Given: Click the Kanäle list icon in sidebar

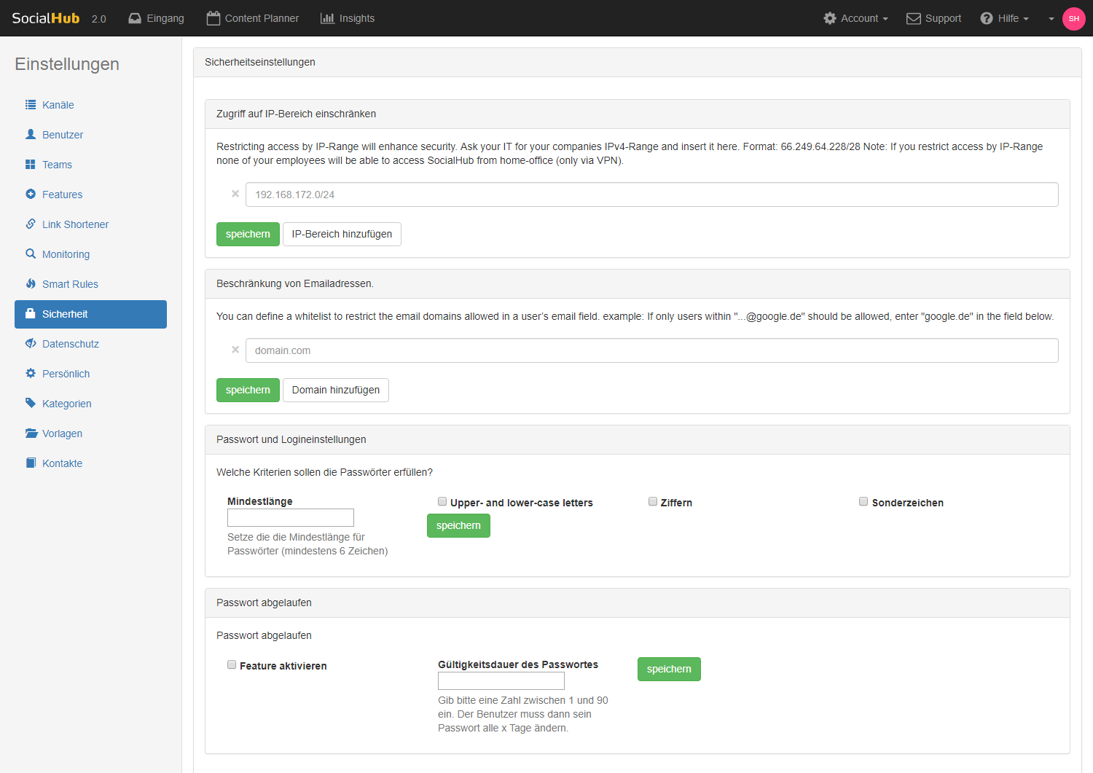Looking at the screenshot, I should (31, 105).
